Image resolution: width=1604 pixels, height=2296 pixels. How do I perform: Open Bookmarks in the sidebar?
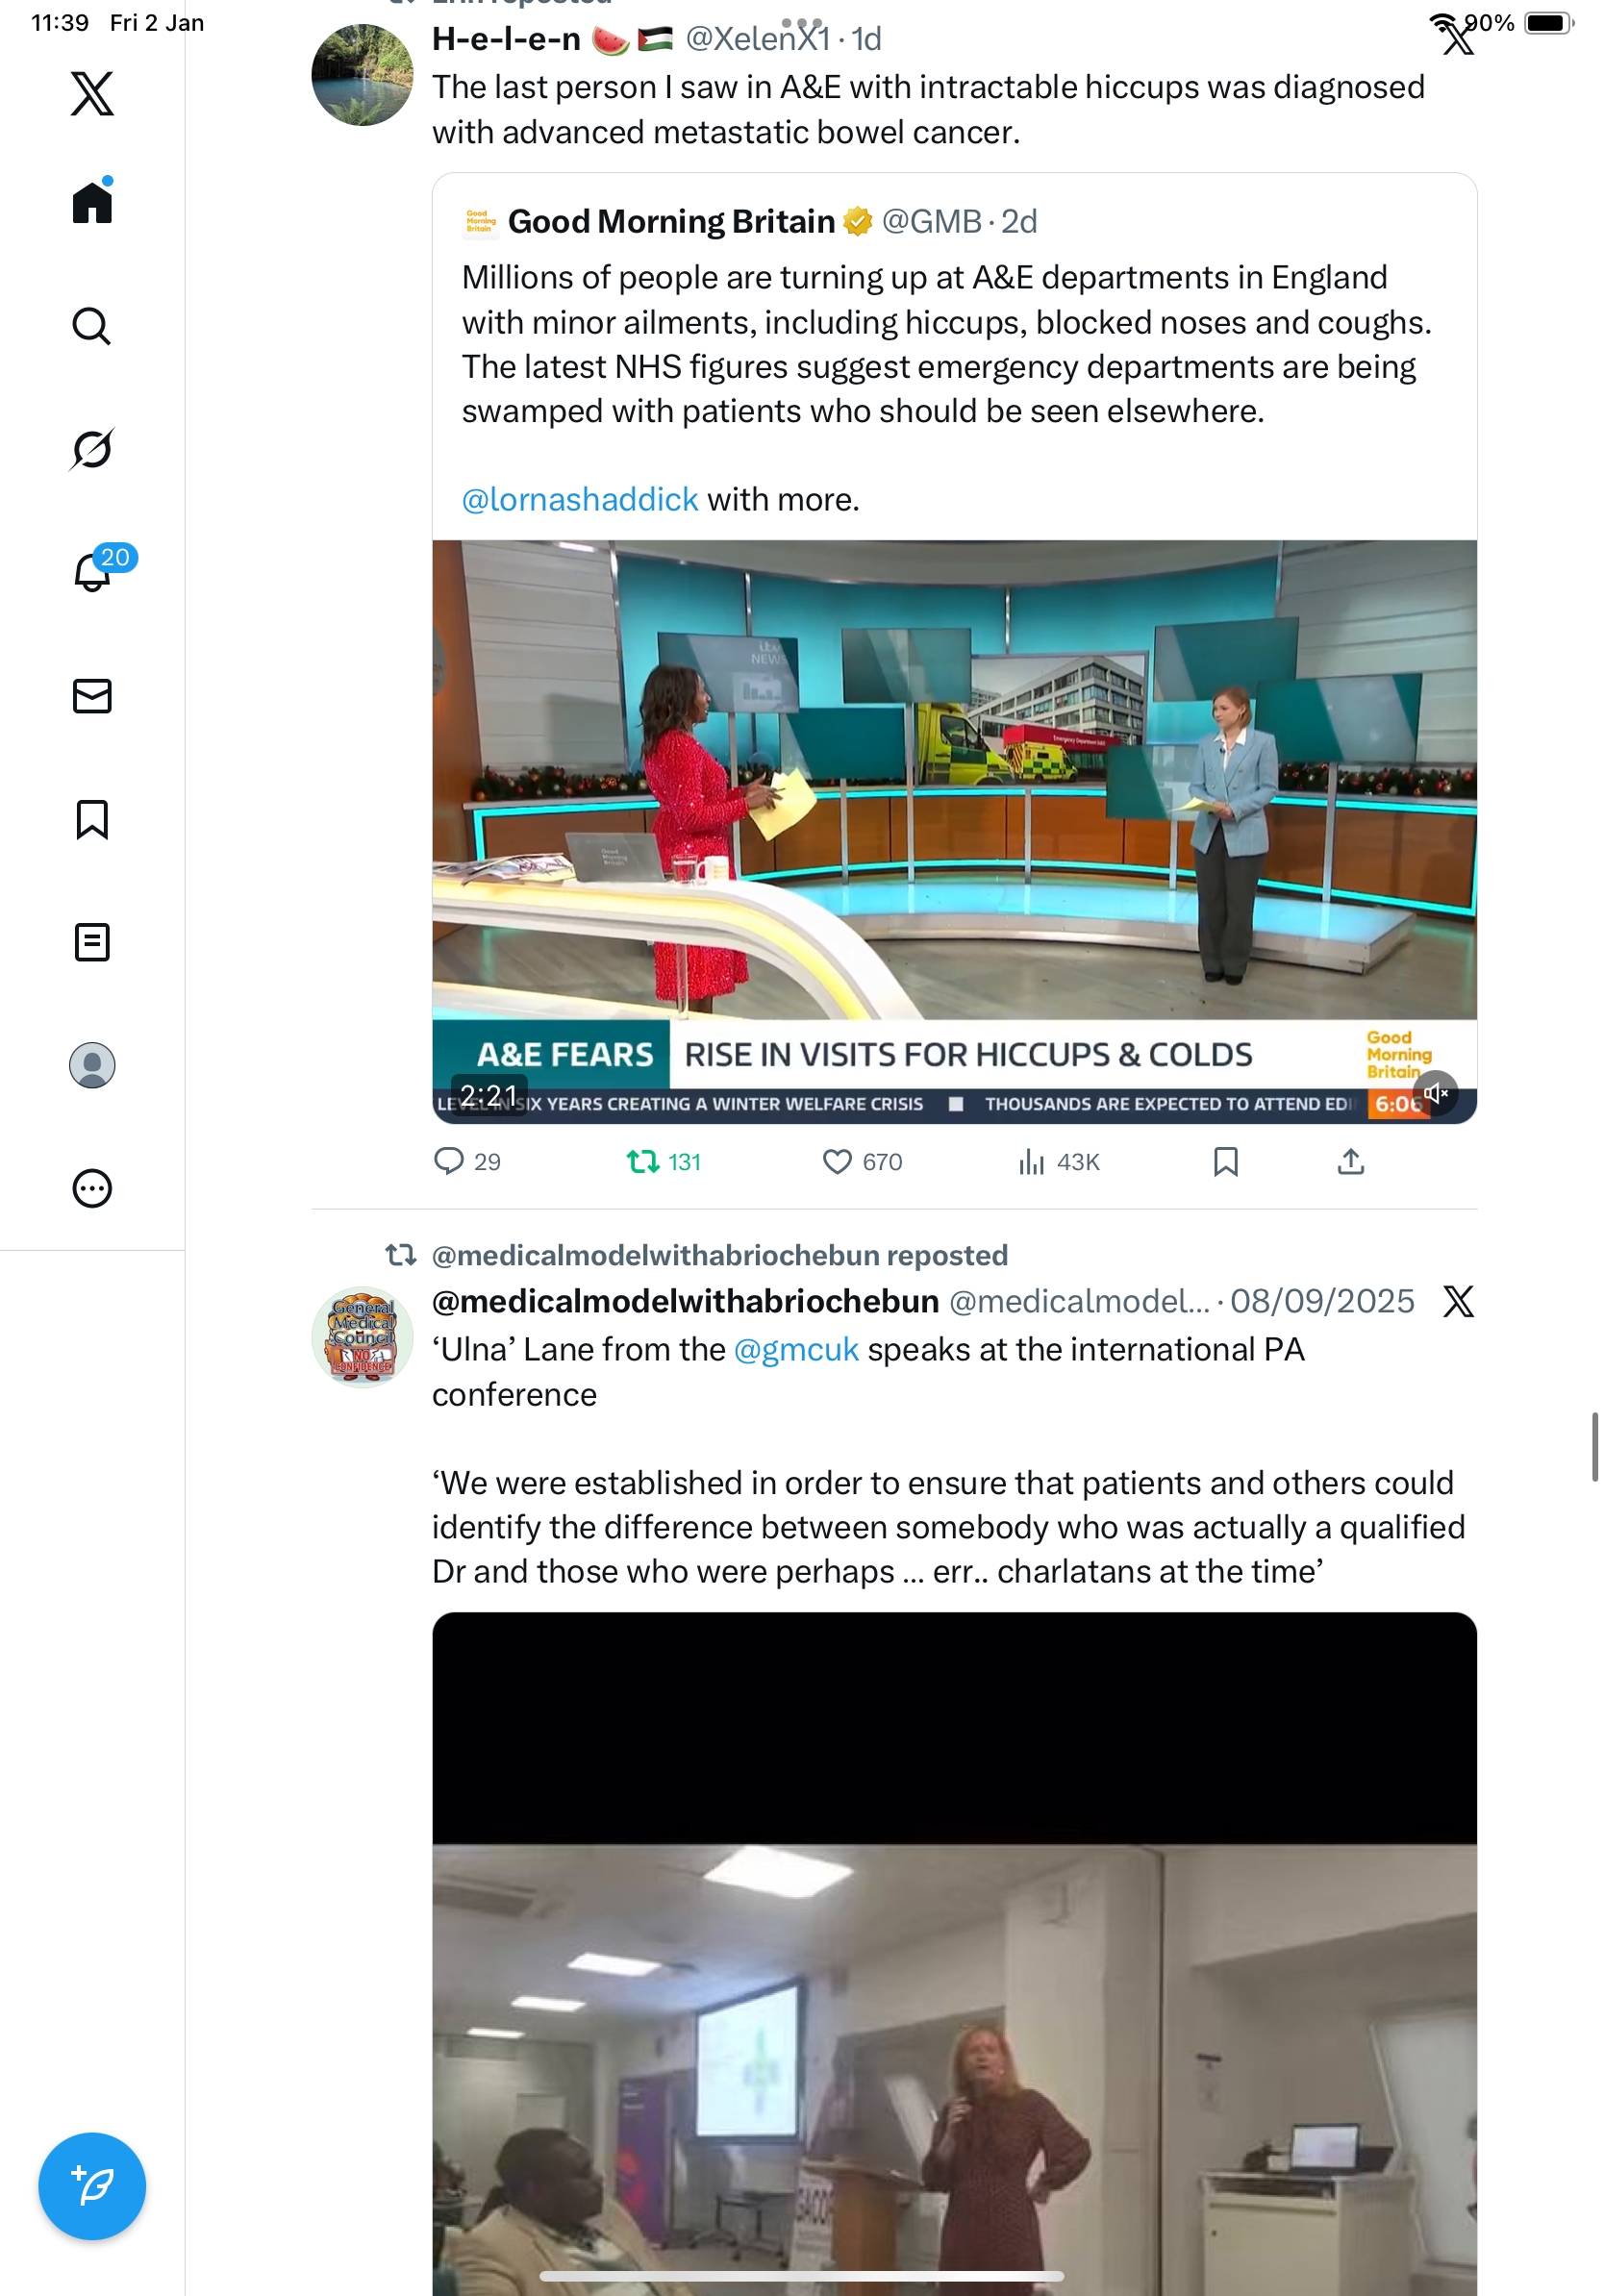92,819
